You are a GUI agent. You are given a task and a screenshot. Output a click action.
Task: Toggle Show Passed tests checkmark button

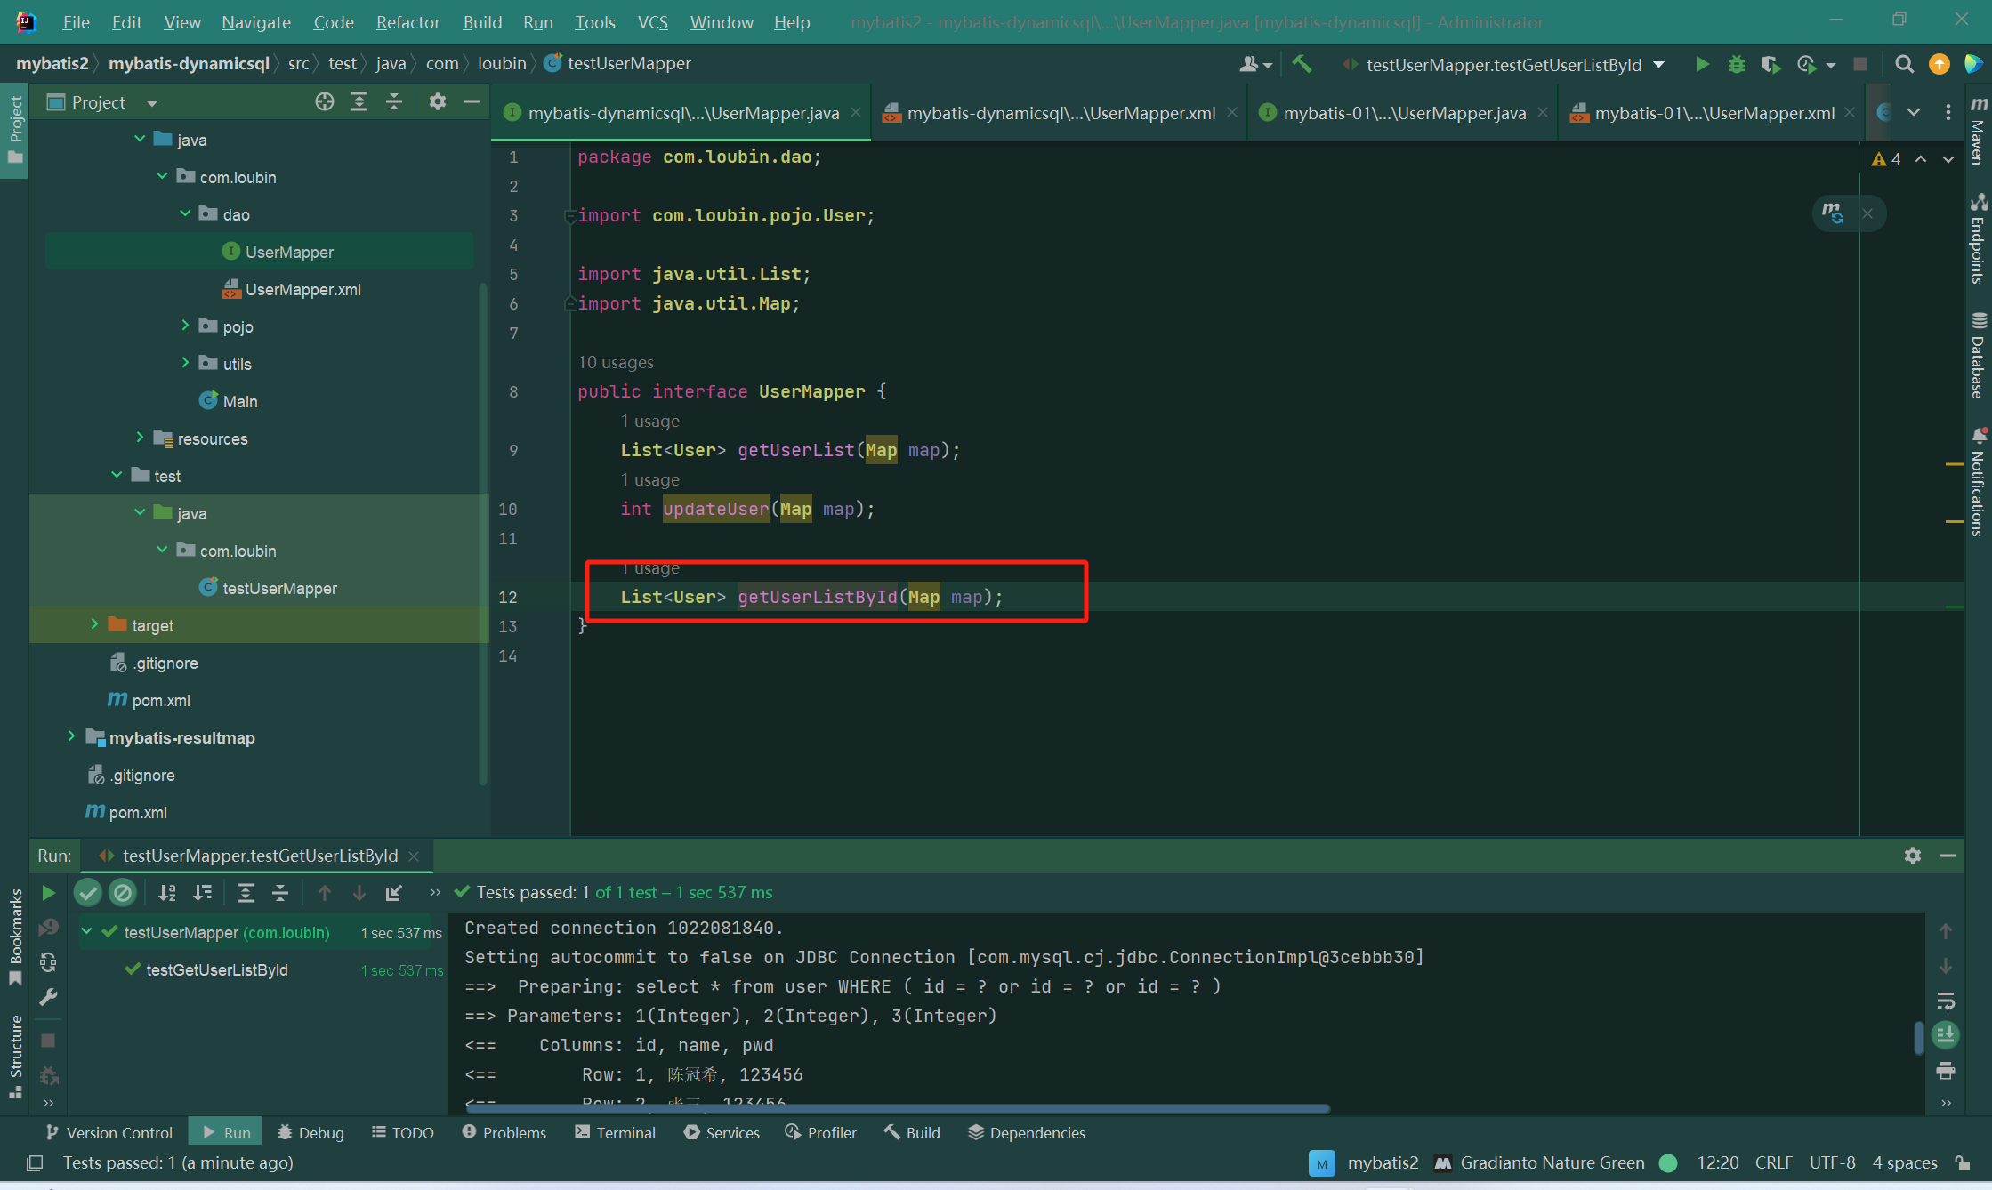[x=88, y=892]
